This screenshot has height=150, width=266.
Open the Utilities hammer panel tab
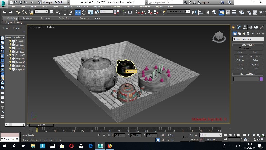tap(262, 27)
